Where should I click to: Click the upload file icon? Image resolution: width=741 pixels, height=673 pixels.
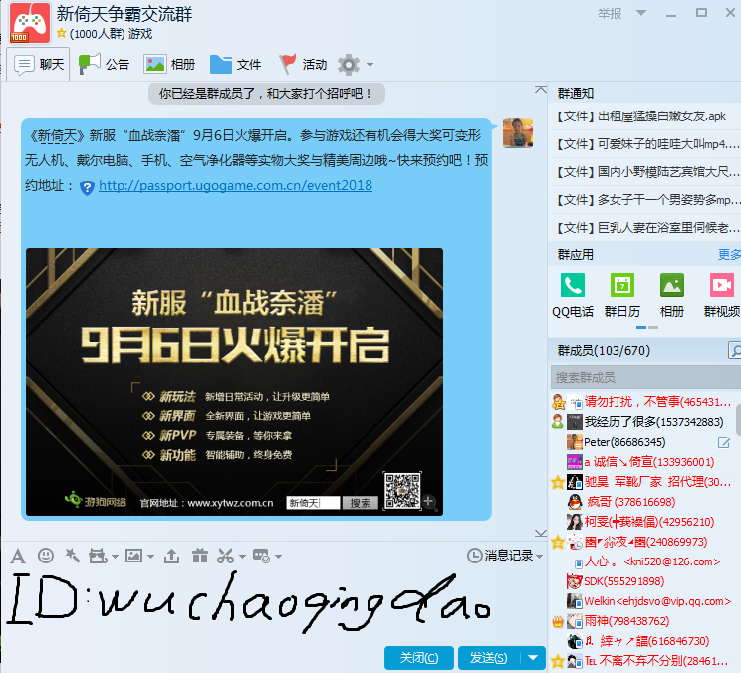point(171,556)
